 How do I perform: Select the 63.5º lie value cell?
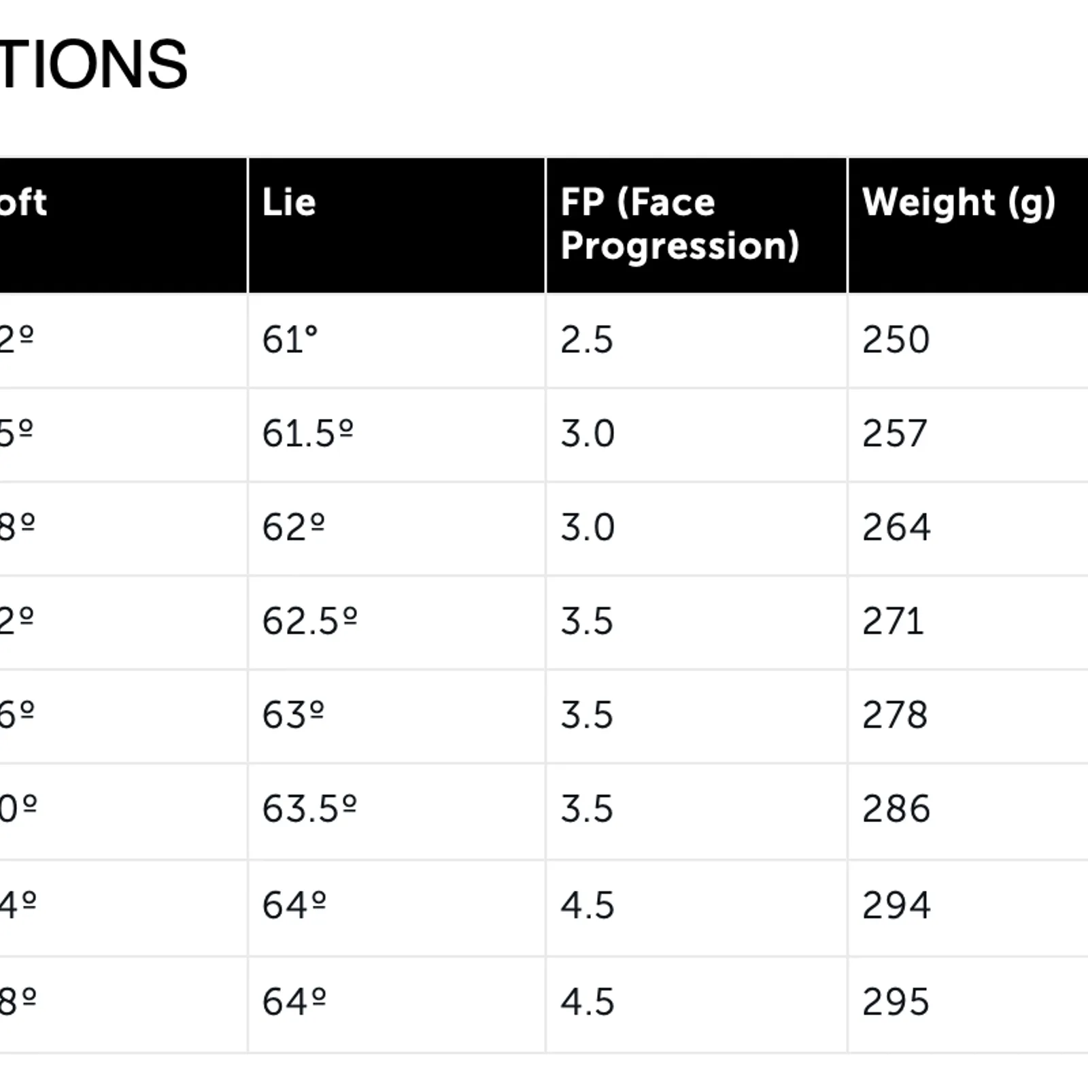click(x=310, y=809)
